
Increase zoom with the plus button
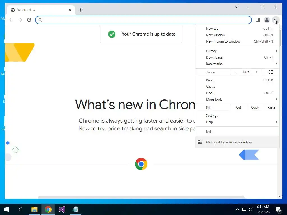coord(256,72)
